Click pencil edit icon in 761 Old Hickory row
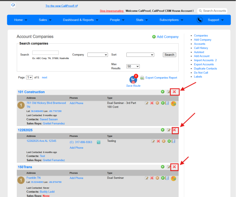Viewport: 236px width, 197px height. pos(147,103)
